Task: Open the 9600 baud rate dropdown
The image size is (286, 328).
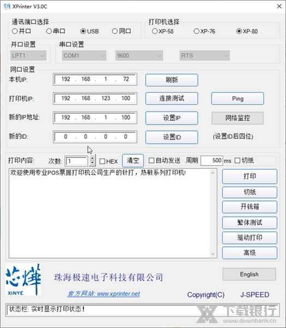Action: click(x=139, y=56)
